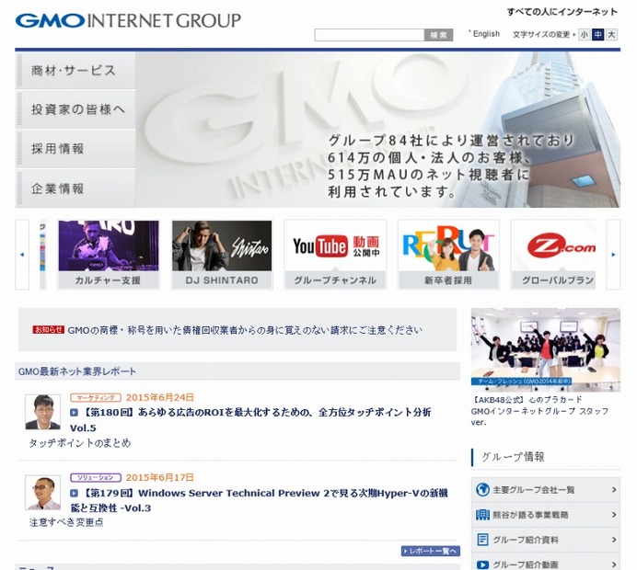Click the すべての人にインターネット tagline
The width and height of the screenshot is (637, 570).
click(562, 12)
